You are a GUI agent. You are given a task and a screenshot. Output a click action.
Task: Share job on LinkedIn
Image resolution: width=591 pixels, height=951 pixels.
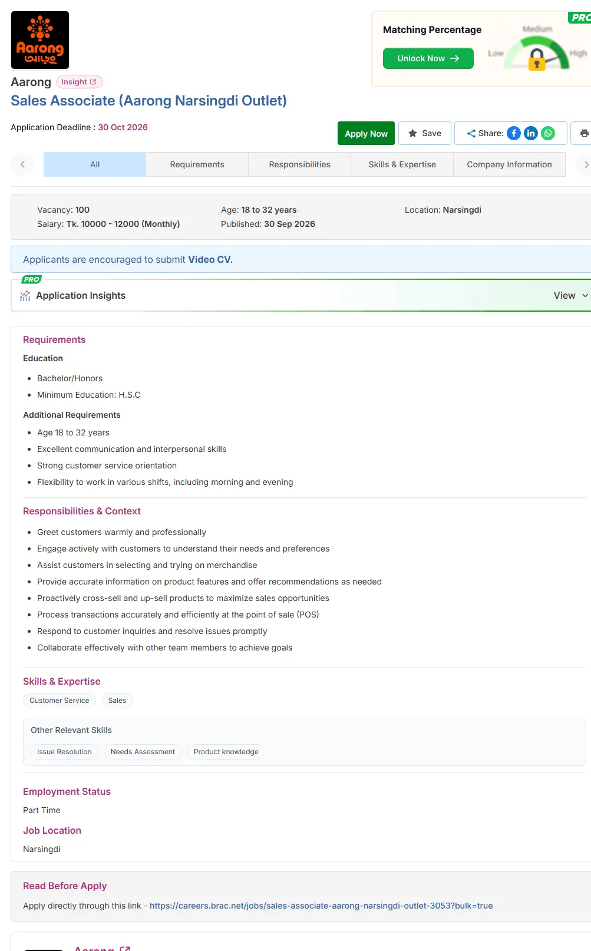531,133
